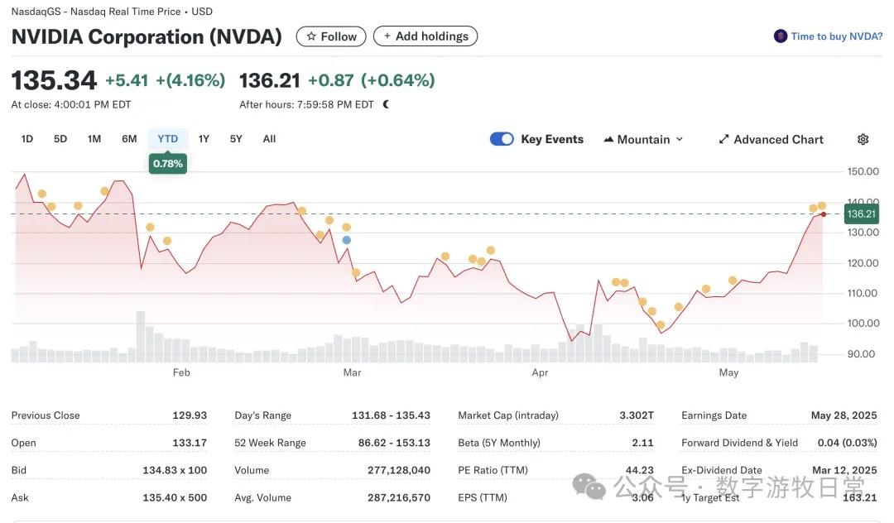Select the YTD range tab
The height and width of the screenshot is (523, 894).
pyautogui.click(x=168, y=139)
